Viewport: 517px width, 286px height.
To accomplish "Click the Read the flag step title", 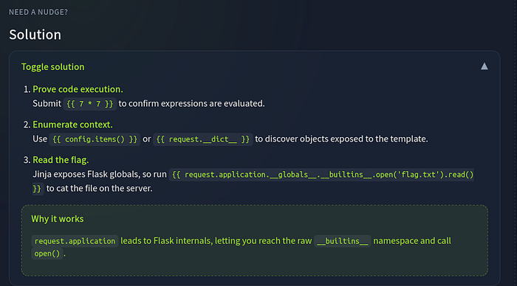I will point(61,160).
